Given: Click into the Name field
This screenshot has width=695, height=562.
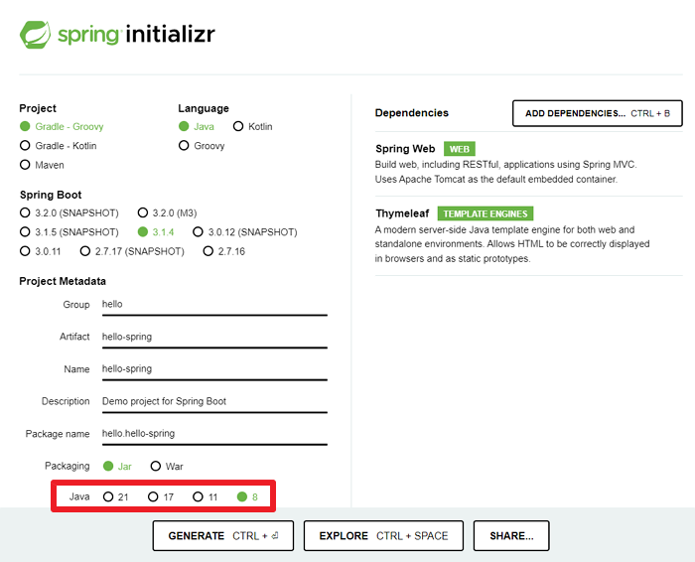Looking at the screenshot, I should 214,369.
